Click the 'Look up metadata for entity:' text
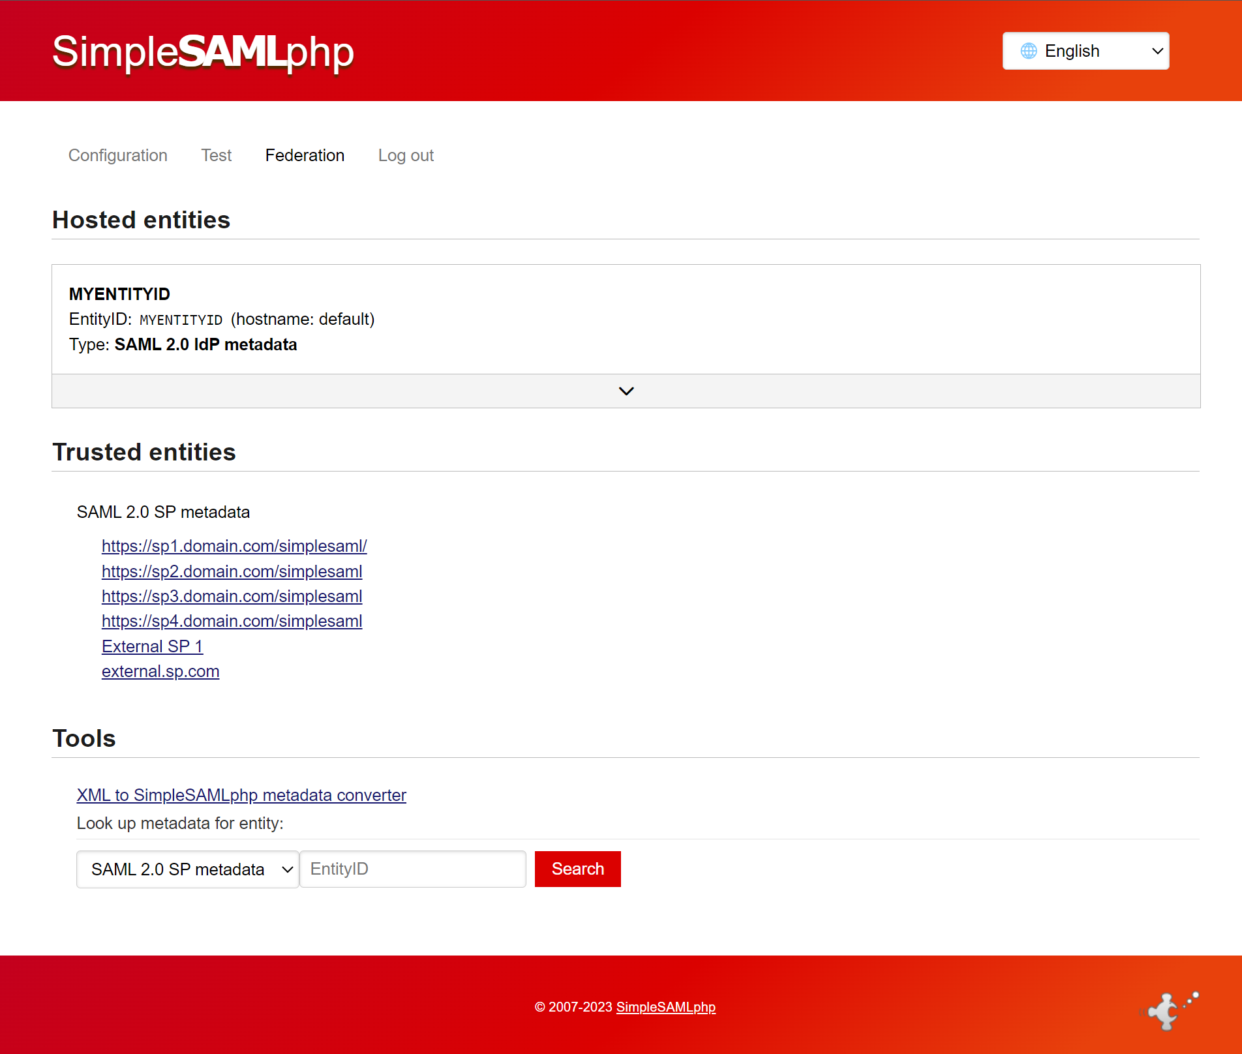 (x=180, y=823)
